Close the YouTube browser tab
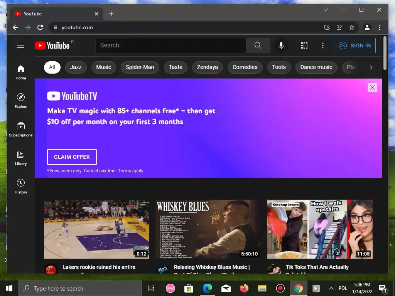This screenshot has height=296, width=395. pyautogui.click(x=96, y=14)
